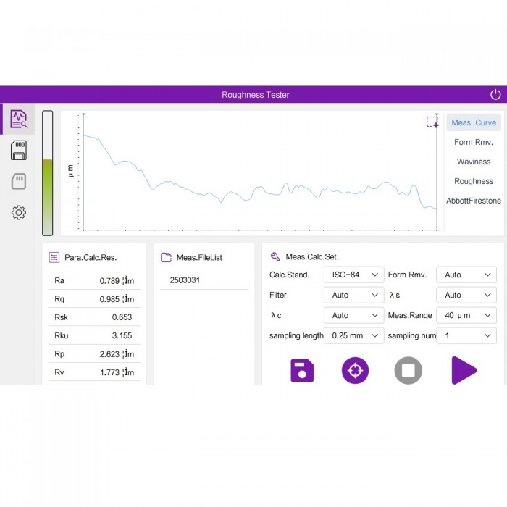This screenshot has width=507, height=507.
Task: Select the AbbottFirestone curve tab
Action: pyautogui.click(x=473, y=201)
